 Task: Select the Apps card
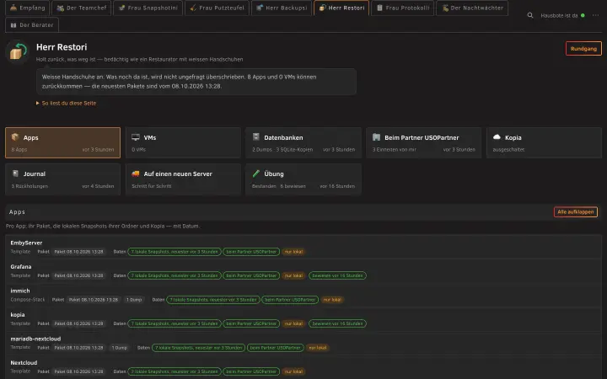point(62,142)
